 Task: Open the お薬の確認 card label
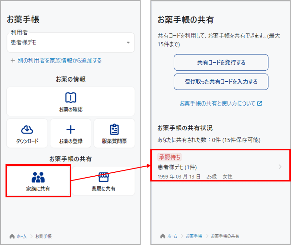pyautogui.click(x=71, y=110)
